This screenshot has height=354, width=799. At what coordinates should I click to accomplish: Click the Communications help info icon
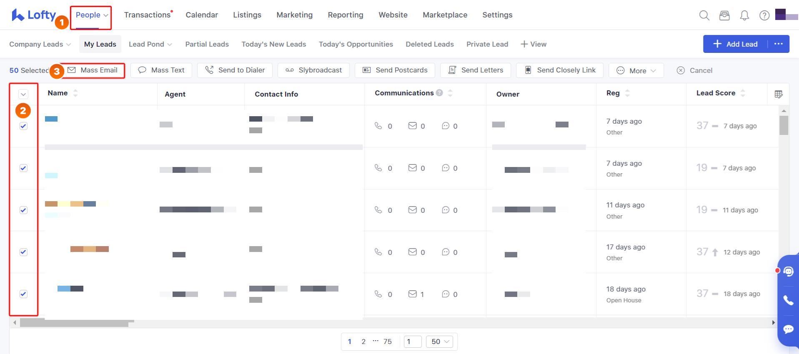pyautogui.click(x=439, y=93)
